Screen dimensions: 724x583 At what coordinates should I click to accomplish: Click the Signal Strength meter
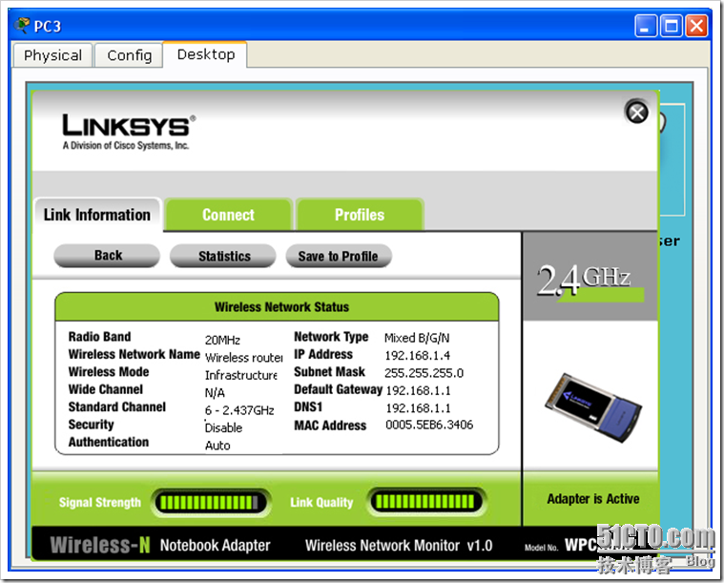click(213, 502)
